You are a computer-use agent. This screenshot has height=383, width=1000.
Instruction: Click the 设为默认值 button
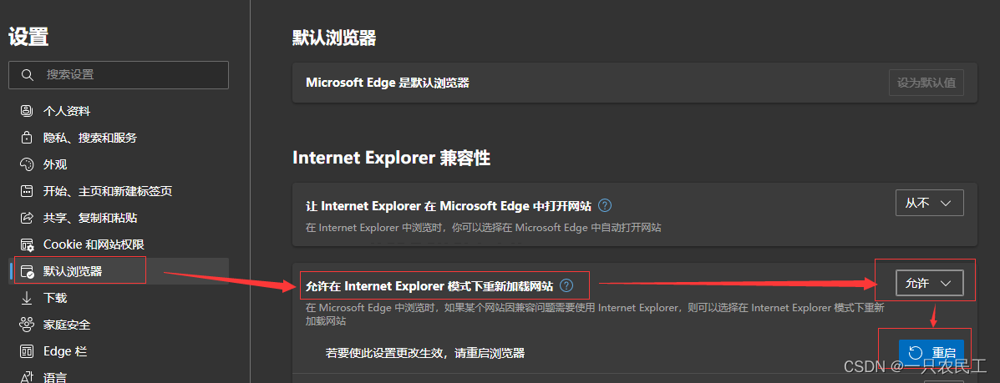pos(926,83)
